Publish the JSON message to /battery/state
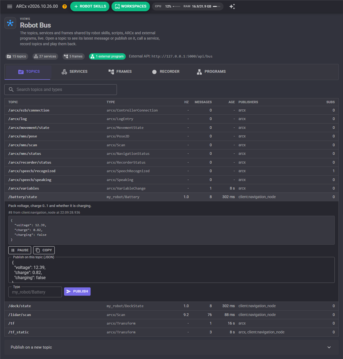 (77, 291)
